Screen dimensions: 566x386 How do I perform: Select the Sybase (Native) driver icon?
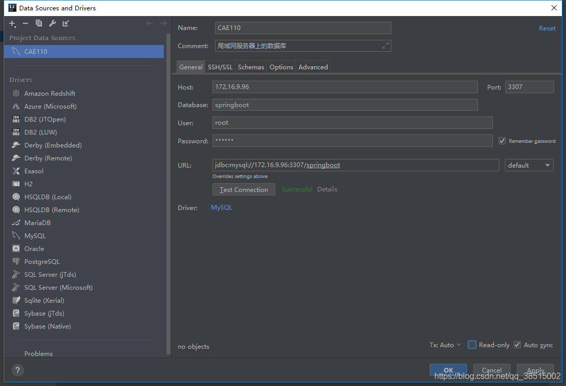16,326
